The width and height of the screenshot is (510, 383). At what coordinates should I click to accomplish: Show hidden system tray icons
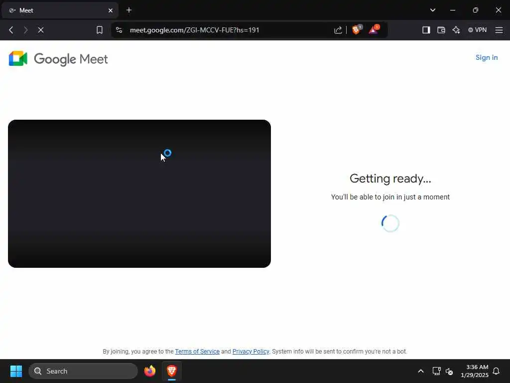[420, 371]
